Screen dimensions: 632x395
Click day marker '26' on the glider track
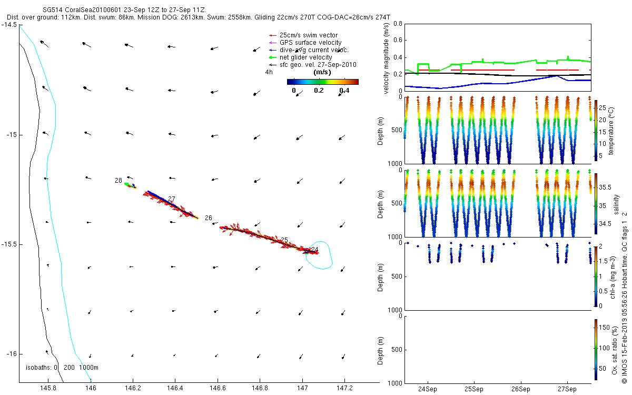209,218
